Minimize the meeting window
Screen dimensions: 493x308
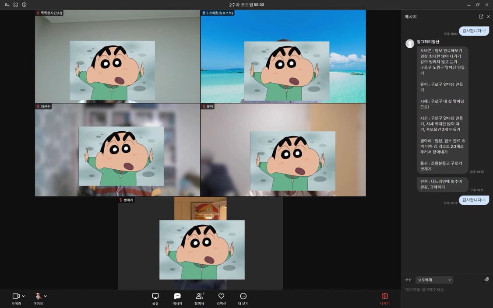point(469,5)
